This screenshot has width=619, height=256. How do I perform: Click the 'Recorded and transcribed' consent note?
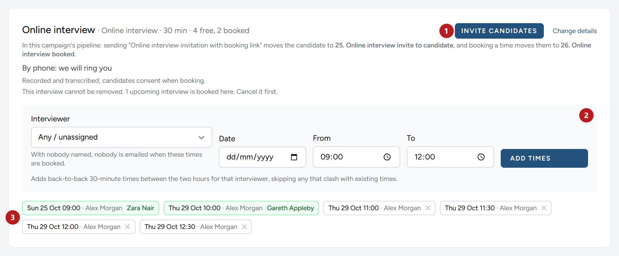(114, 81)
